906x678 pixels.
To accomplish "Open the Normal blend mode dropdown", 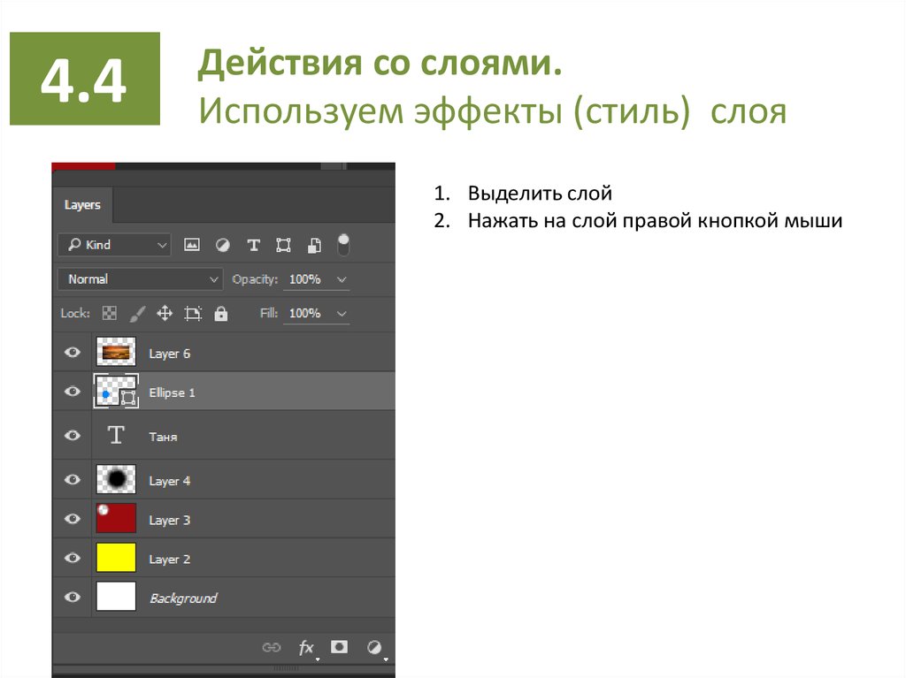I will (x=140, y=279).
